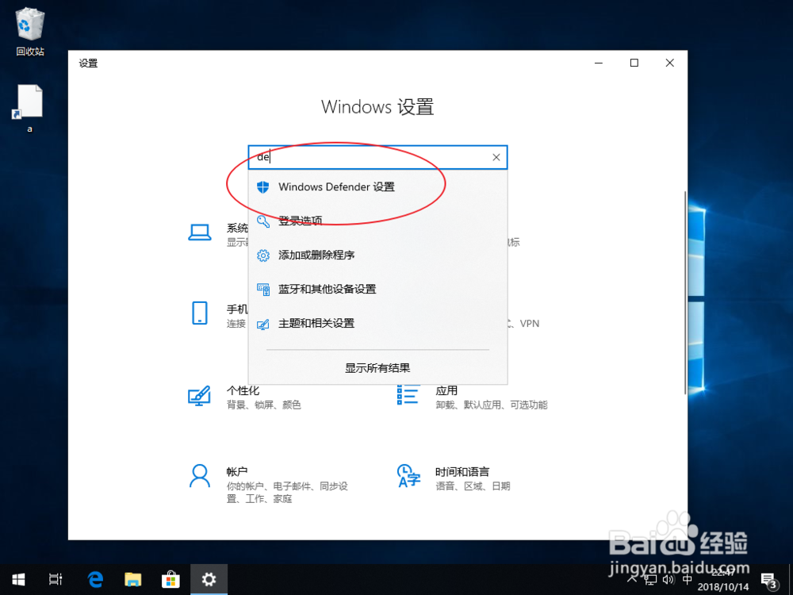Open the 手机 phone icon category

click(200, 313)
